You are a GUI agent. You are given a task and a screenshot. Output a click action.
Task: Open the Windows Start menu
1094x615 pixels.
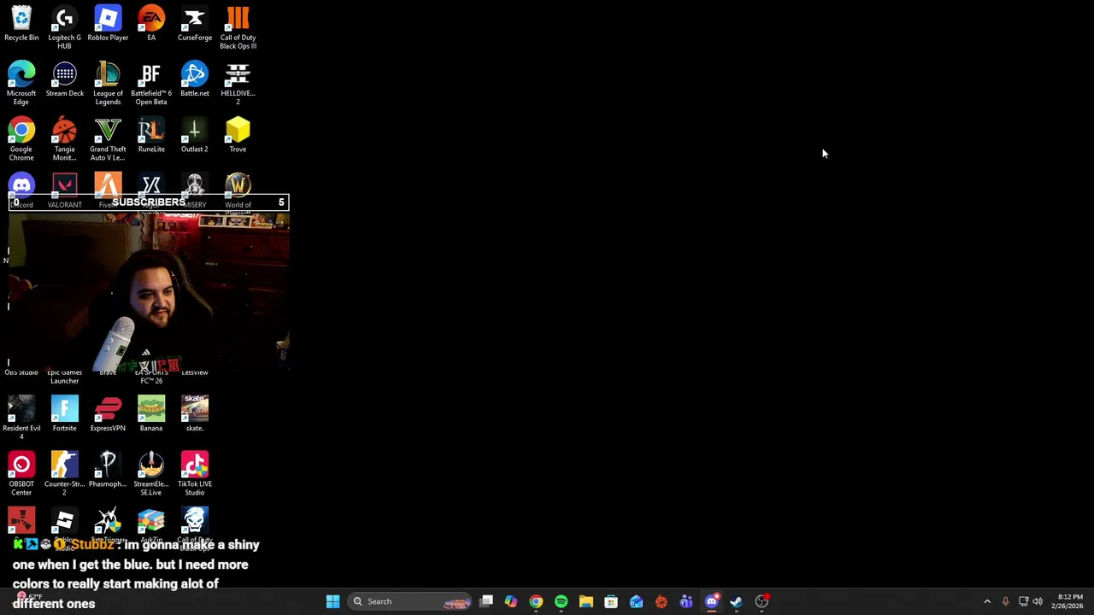point(332,601)
